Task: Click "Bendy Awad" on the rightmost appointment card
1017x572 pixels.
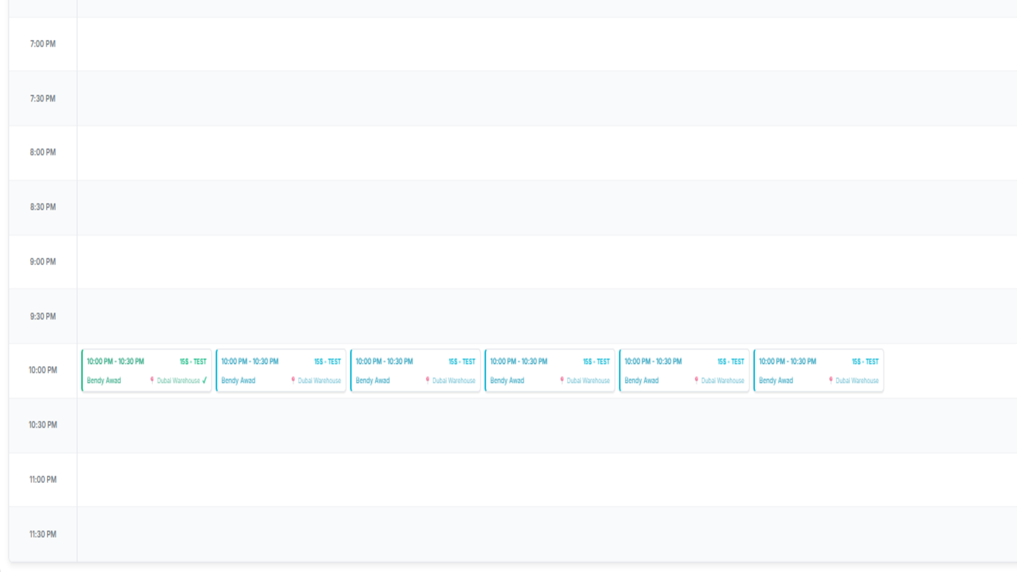Action: pos(776,381)
